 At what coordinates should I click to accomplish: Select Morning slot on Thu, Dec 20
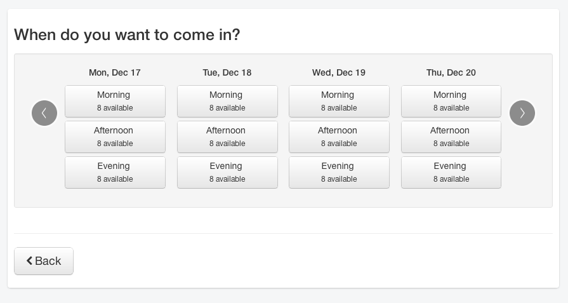click(x=451, y=101)
